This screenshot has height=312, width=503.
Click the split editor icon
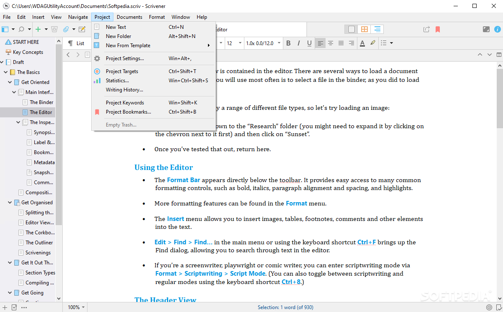click(499, 55)
